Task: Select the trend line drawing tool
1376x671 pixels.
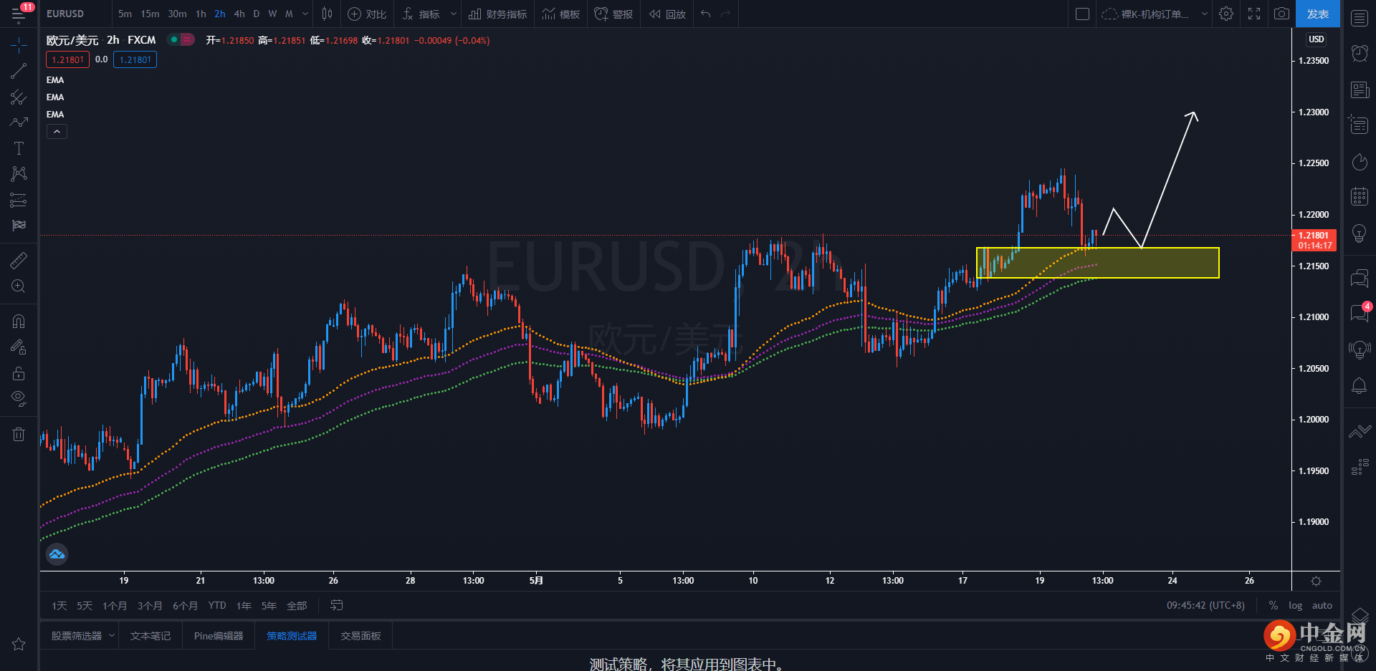Action: tap(19, 71)
